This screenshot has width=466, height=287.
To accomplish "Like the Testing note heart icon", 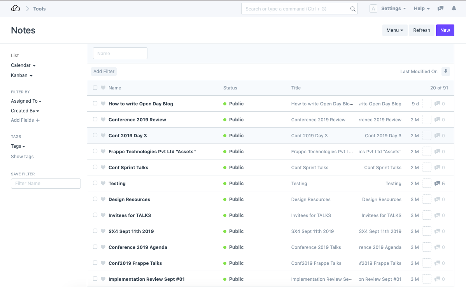I will click(x=103, y=184).
